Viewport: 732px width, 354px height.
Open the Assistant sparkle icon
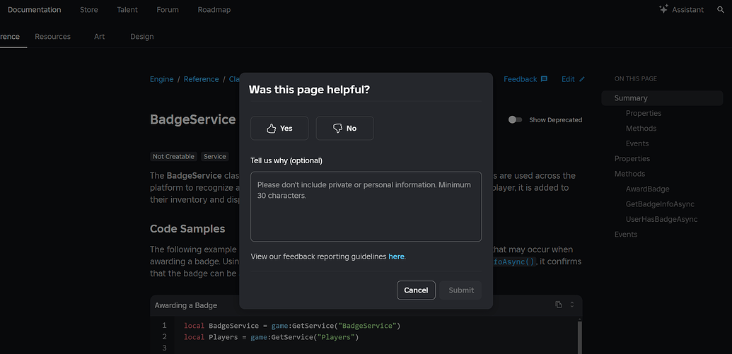tap(663, 9)
